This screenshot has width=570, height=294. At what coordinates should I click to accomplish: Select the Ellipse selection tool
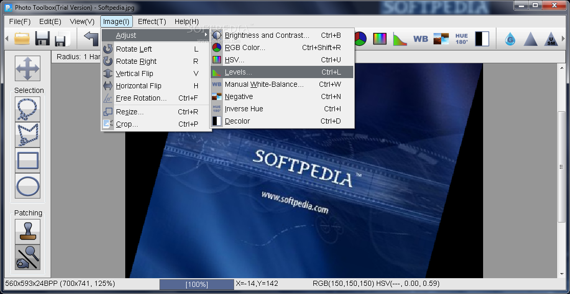pos(28,186)
